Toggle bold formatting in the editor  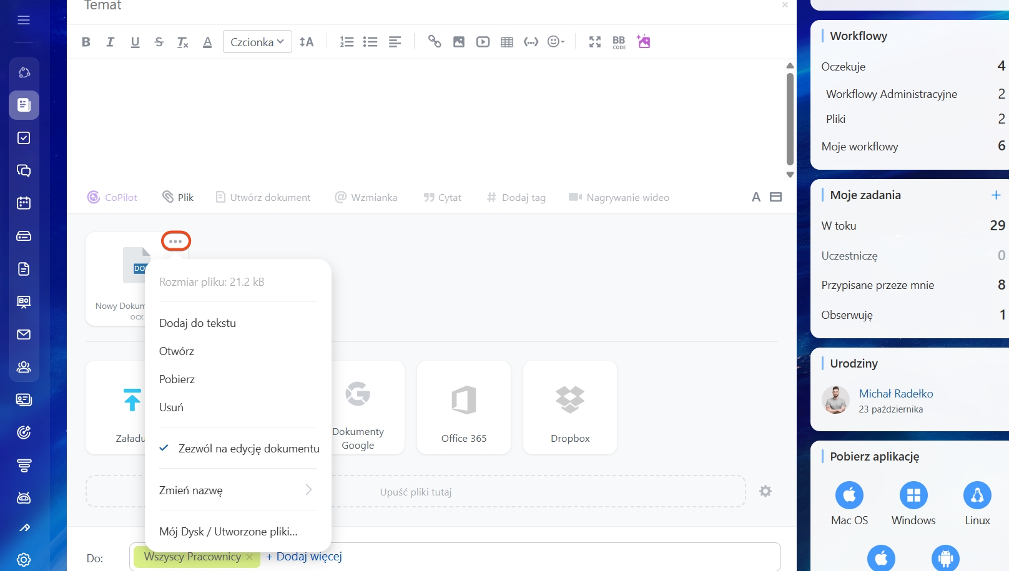point(86,42)
